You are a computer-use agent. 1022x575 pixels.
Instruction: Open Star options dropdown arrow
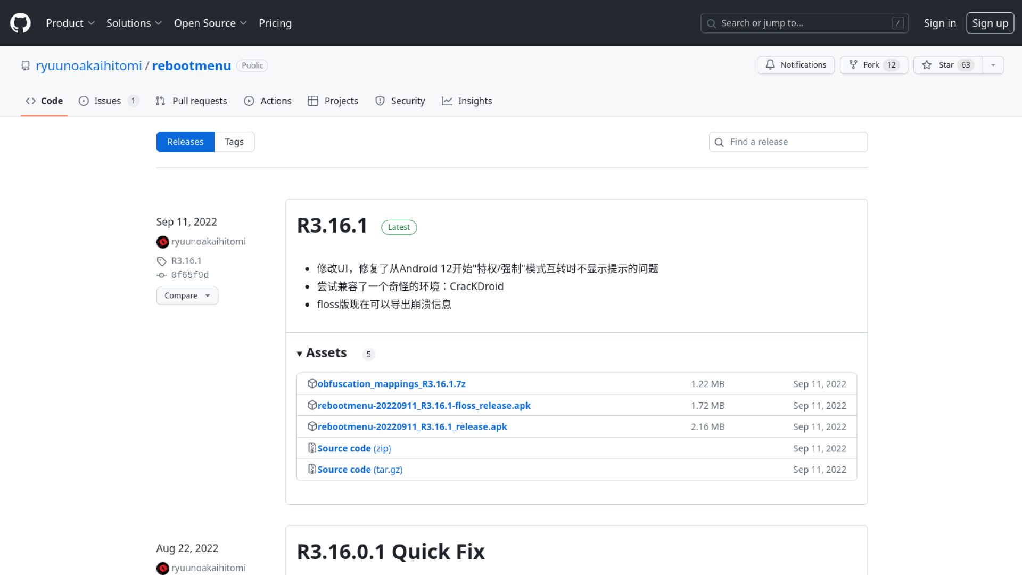[993, 65]
